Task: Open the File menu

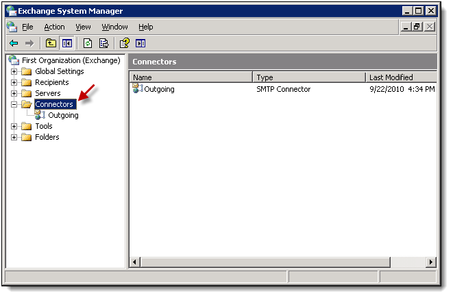Action: tap(27, 27)
